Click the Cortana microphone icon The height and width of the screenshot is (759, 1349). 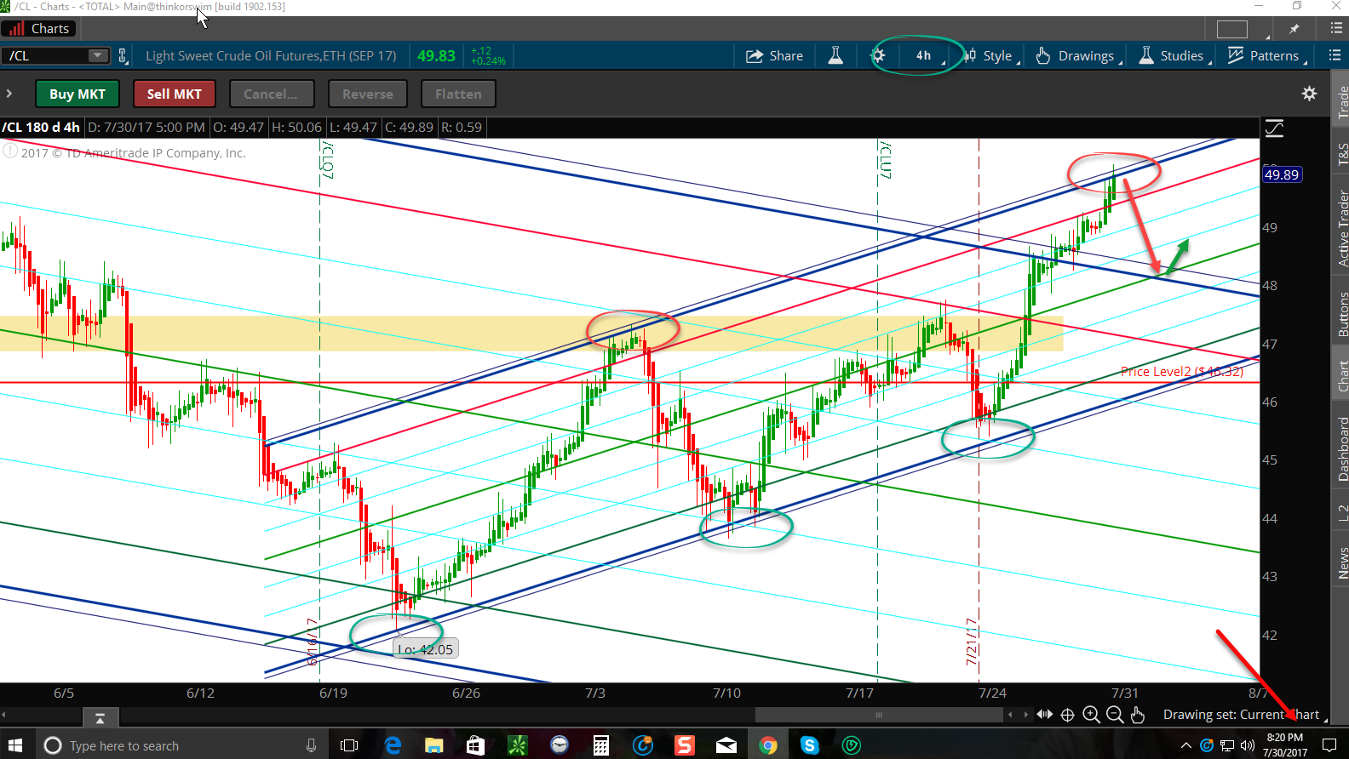[x=312, y=745]
